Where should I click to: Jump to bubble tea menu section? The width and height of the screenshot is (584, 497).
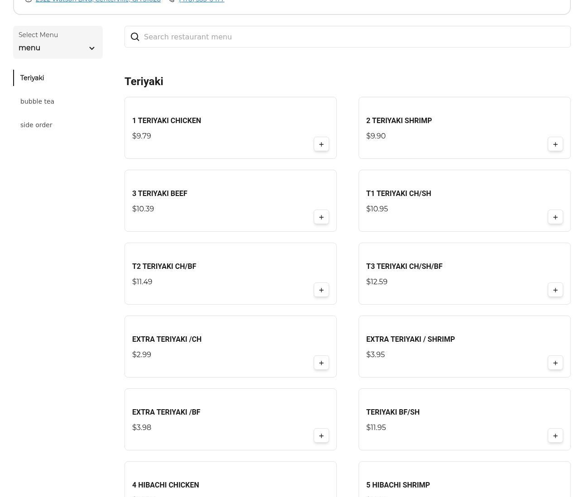pyautogui.click(x=37, y=101)
